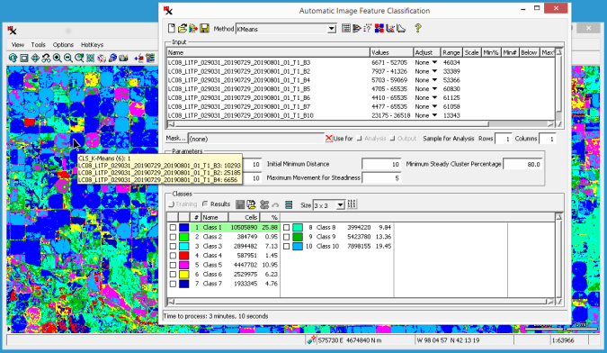Open the HotKeys menu
Image resolution: width=607 pixels, height=353 pixels.
(x=92, y=44)
